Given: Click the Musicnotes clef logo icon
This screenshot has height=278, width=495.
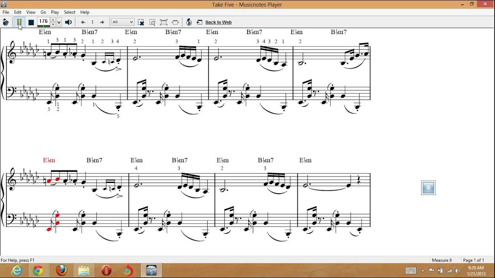Looking at the screenshot, I should pos(189,22).
